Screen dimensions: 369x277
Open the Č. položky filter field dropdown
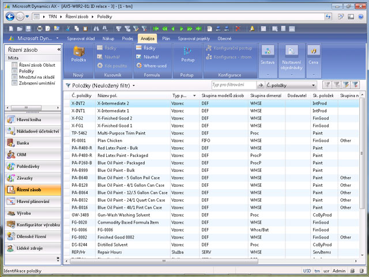(x=313, y=86)
